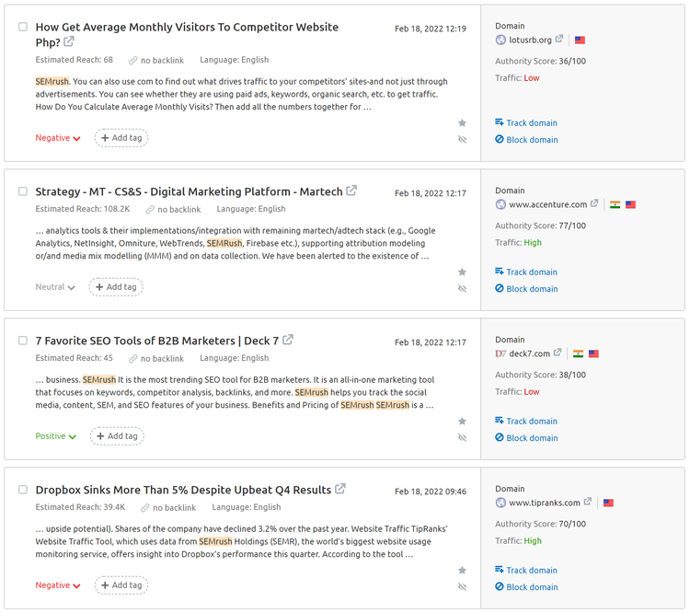Block domain lotusrb.org
This screenshot has width=690, height=613.
pos(527,140)
